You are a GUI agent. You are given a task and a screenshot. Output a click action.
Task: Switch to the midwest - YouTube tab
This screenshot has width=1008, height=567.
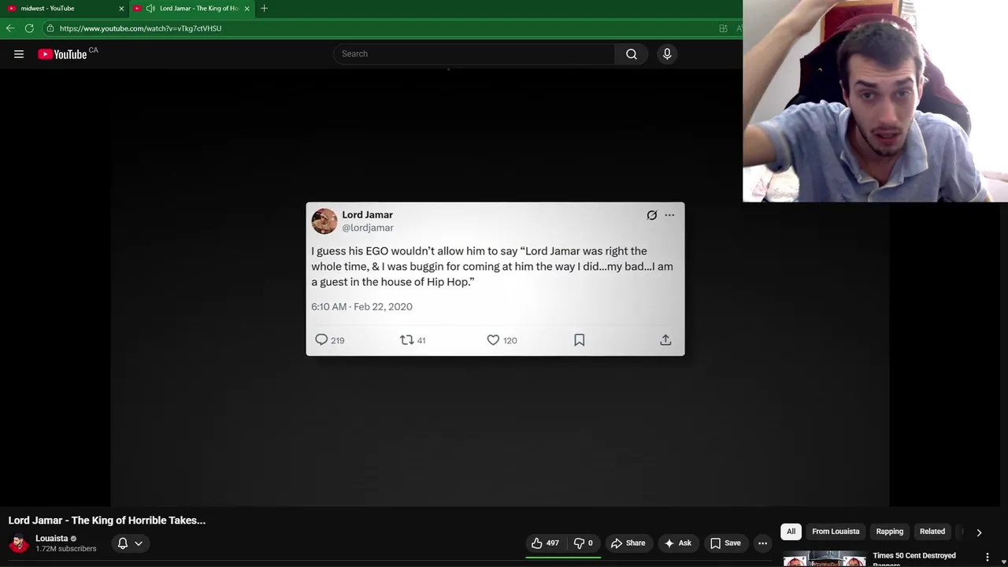click(63, 8)
